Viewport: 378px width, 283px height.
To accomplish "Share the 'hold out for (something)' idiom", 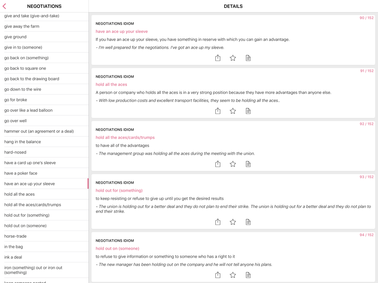I will [218, 222].
